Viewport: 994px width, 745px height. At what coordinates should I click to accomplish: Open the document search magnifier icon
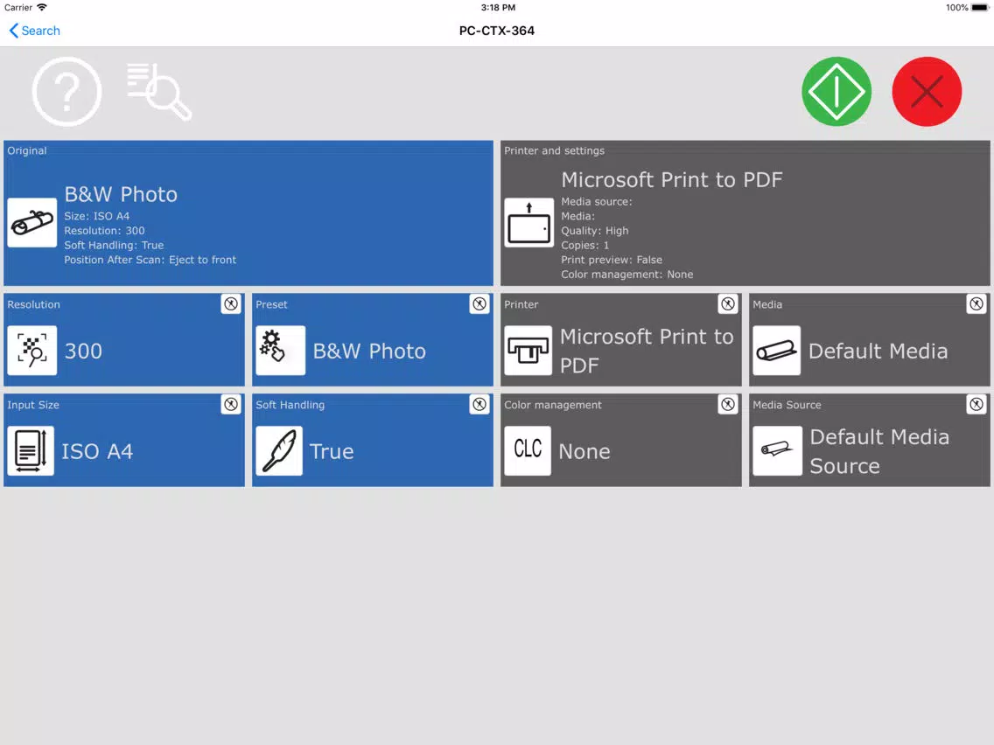click(x=159, y=92)
